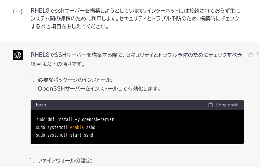Image resolution: width=260 pixels, height=167 pixels.
Task: Click the ChatGPT logo avatar
Action: (x=18, y=55)
